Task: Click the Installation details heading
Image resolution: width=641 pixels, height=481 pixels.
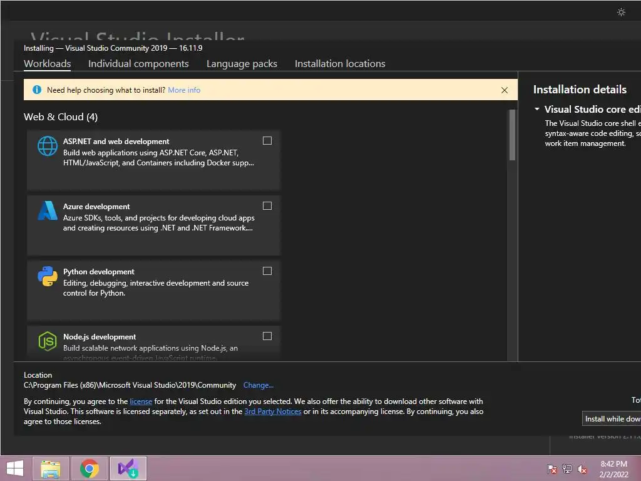Action: pos(580,90)
